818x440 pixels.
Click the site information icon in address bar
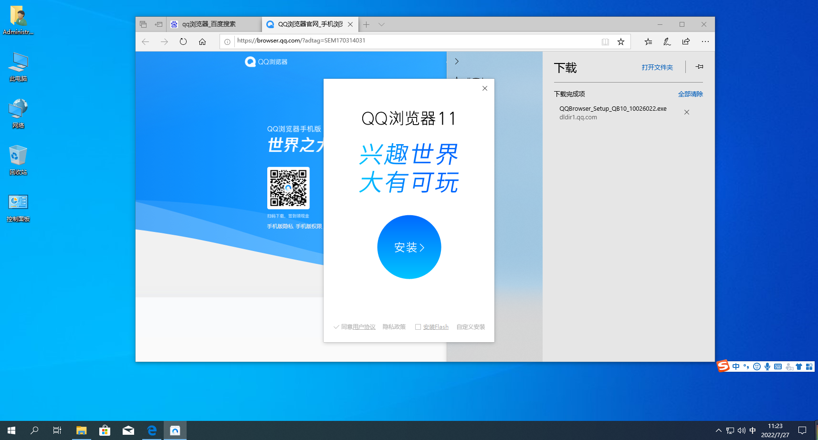tap(227, 42)
